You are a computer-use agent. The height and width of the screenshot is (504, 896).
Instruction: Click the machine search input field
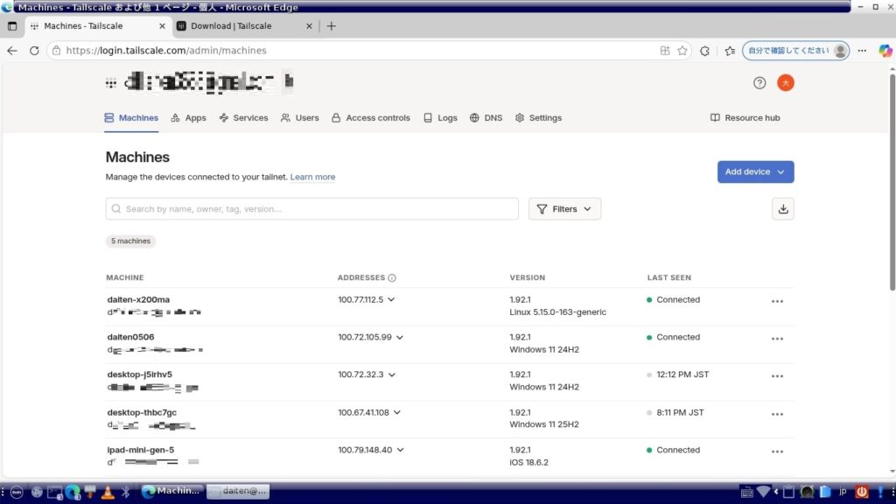[312, 209]
